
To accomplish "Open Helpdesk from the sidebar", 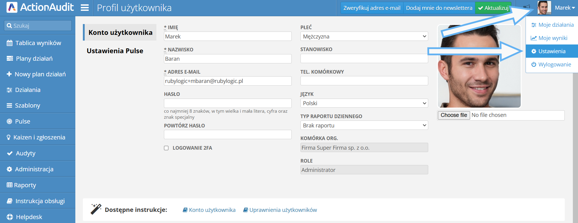I will coord(29,217).
